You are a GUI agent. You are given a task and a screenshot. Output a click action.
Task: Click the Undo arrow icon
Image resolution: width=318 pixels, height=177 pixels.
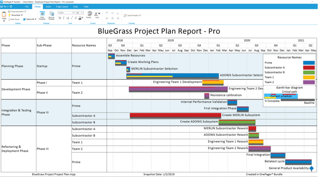[5, 6]
